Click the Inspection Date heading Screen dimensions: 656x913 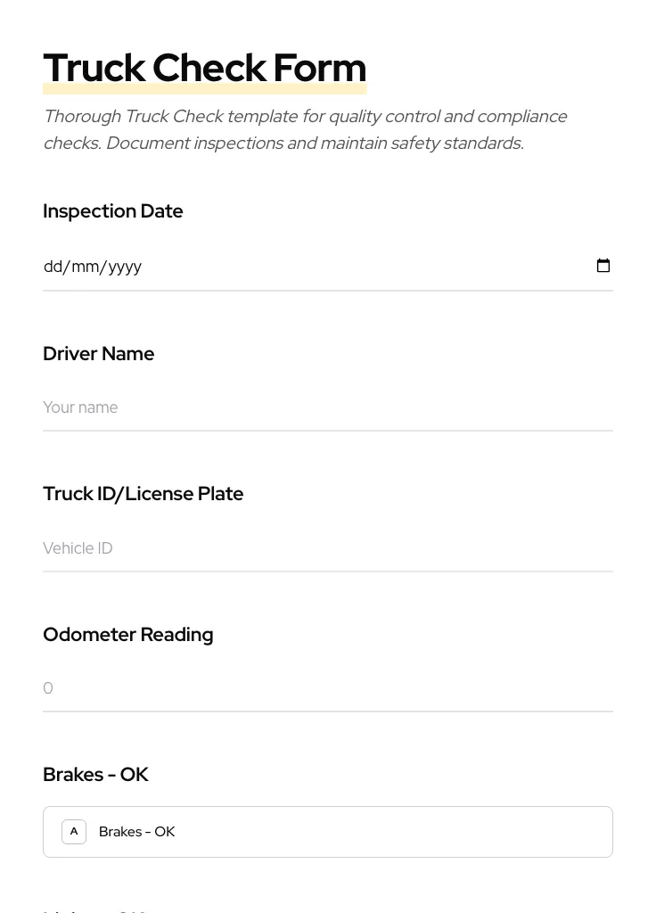[112, 210]
